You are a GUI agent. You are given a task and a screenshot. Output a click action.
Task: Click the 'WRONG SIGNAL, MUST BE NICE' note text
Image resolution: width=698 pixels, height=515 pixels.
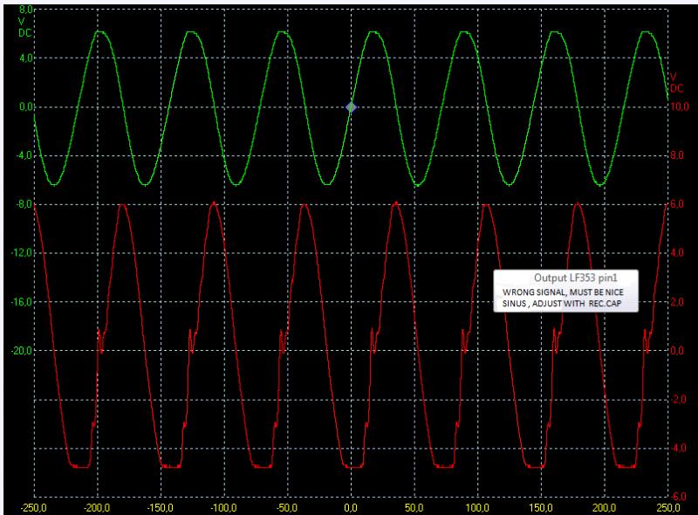(563, 292)
